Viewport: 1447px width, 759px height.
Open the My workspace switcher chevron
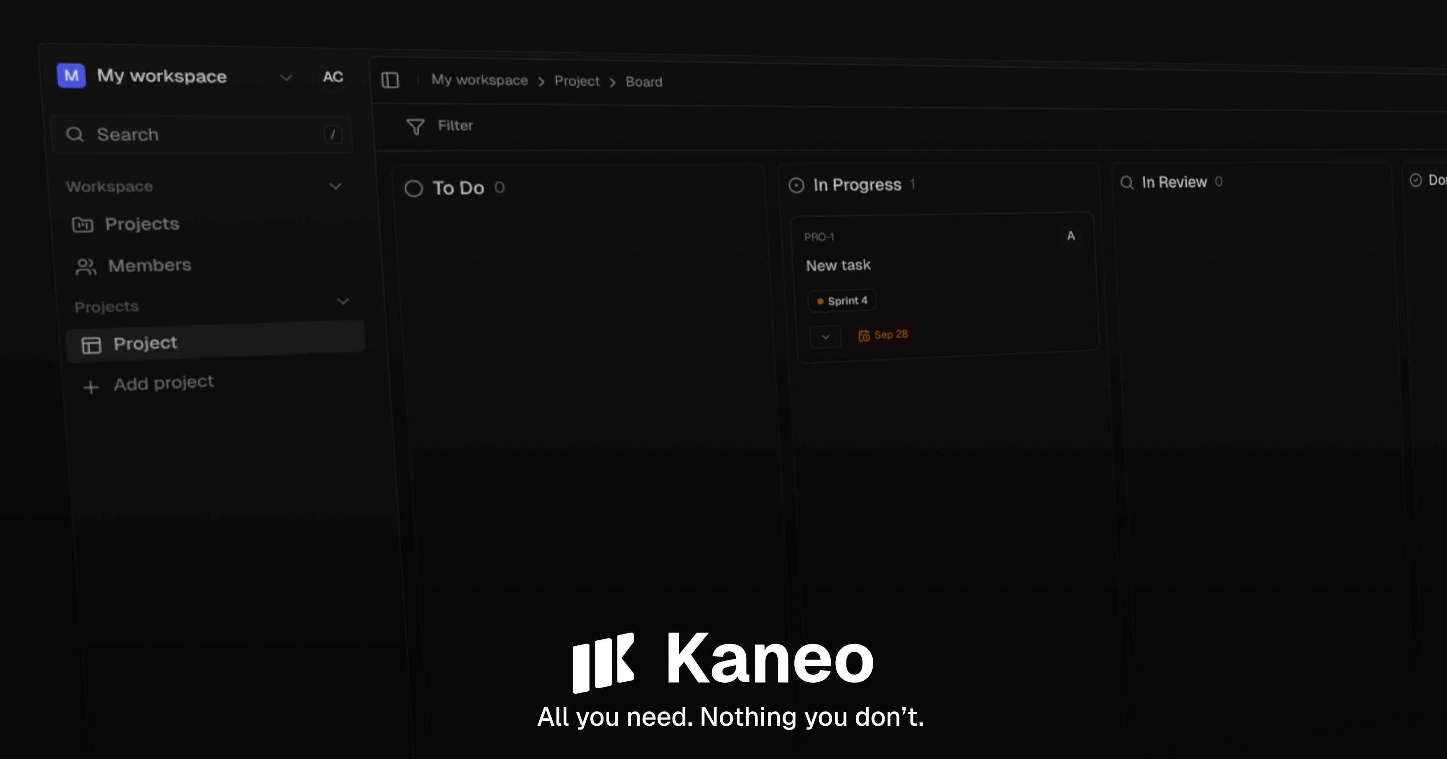tap(286, 78)
